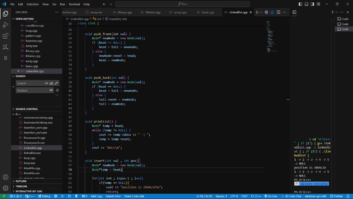The width and height of the screenshot is (353, 199).
Task: Click the Prettier status bar item
Action: coord(336,196)
